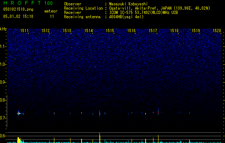Click the 1519 time axis marker

[196, 31]
